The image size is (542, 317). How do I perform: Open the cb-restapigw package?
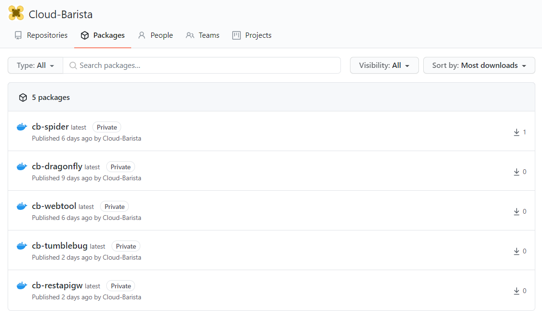(57, 285)
